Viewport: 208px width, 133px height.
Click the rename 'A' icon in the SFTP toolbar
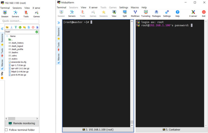tap(37, 27)
